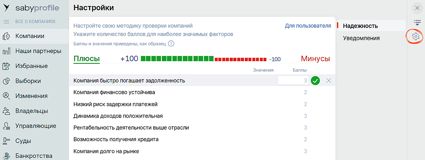This screenshot has height=160, width=425.
Task: Open Our Partners chart icon
Action: [6, 51]
